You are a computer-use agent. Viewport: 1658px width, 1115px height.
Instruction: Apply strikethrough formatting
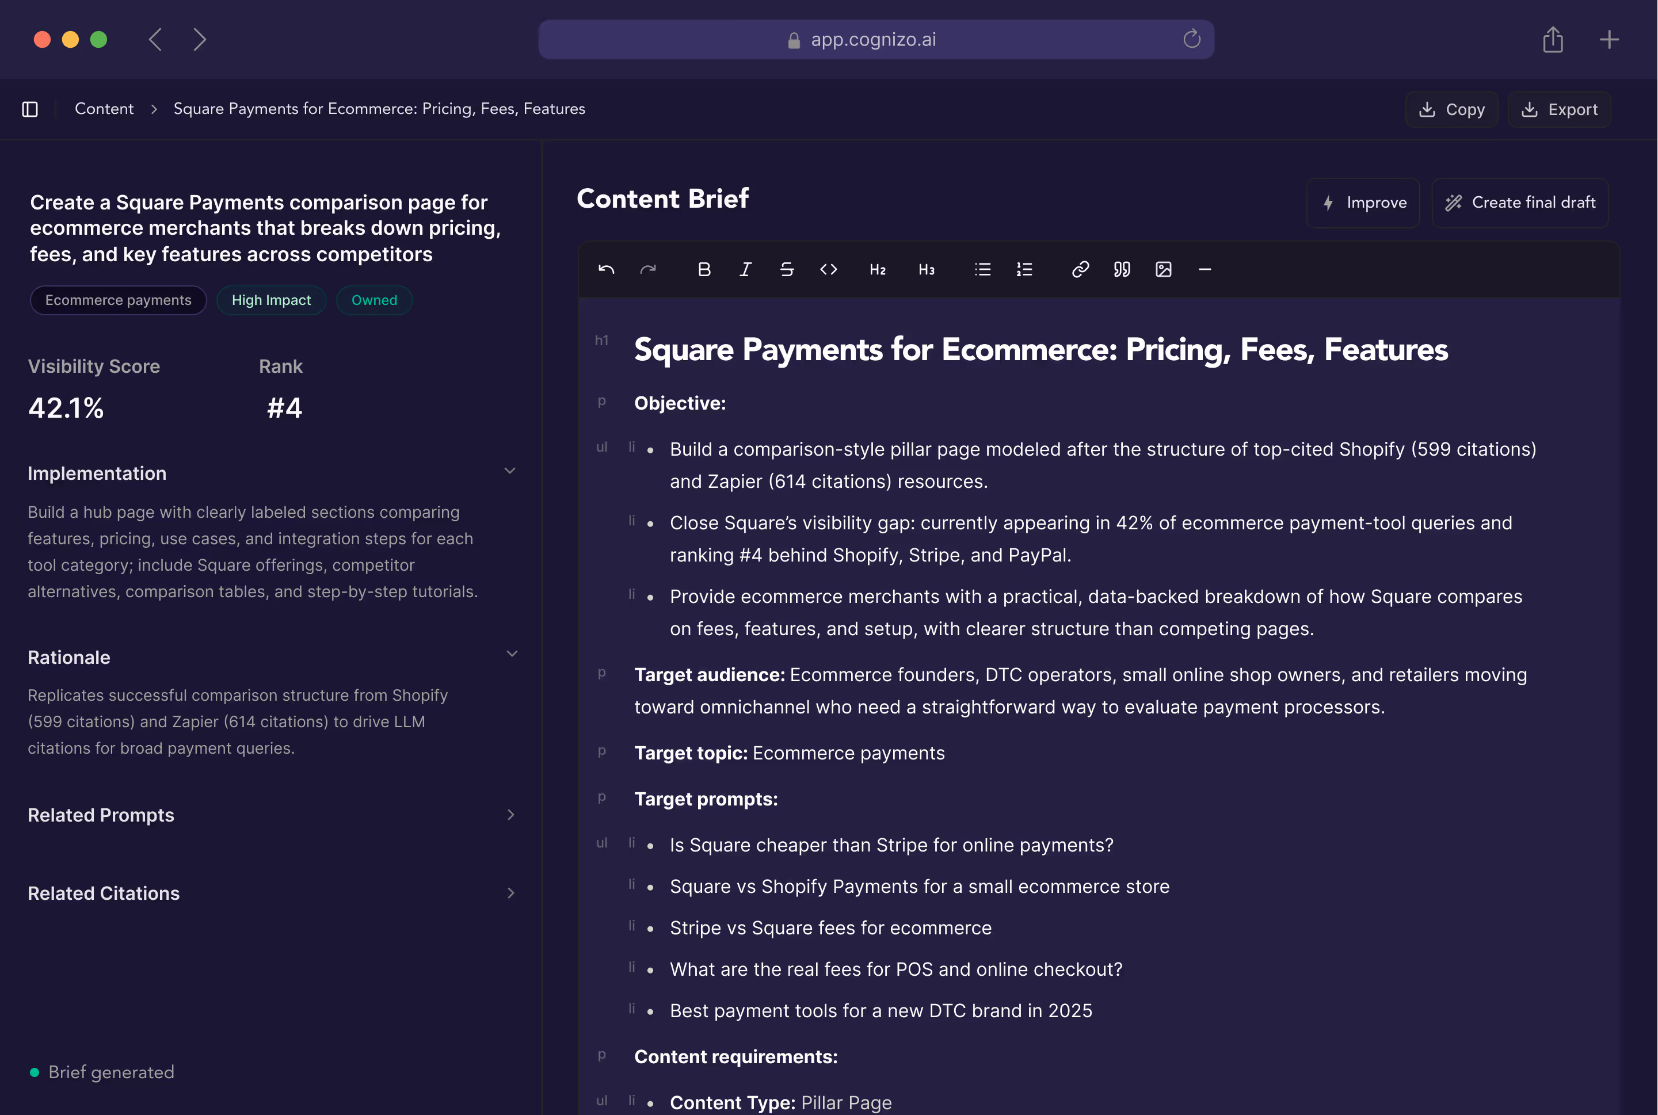[x=787, y=269]
